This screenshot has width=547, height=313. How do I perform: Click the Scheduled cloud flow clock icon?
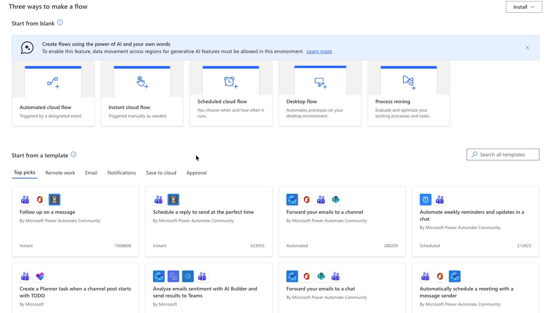click(231, 82)
